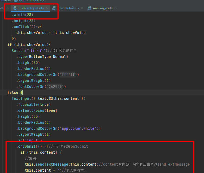Image resolution: width=204 pixels, height=173 pixels.
Task: Close the message.ets tab
Action: 116,8
